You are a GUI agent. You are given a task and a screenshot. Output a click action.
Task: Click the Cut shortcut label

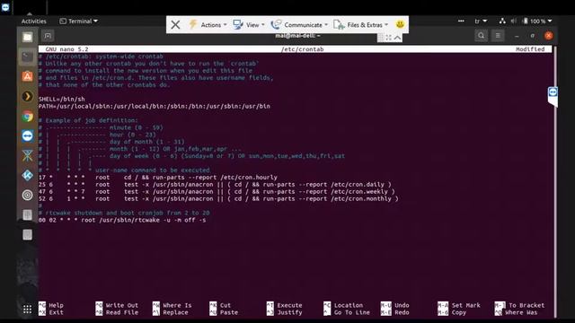point(226,305)
